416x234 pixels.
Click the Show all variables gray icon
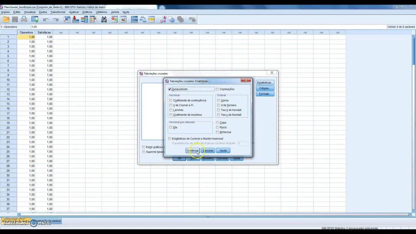pyautogui.click(x=180, y=19)
